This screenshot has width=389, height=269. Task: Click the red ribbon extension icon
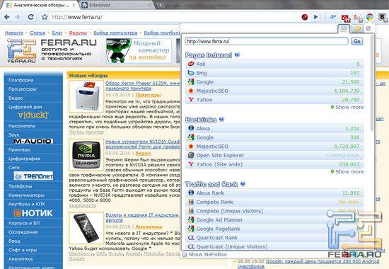point(357,18)
